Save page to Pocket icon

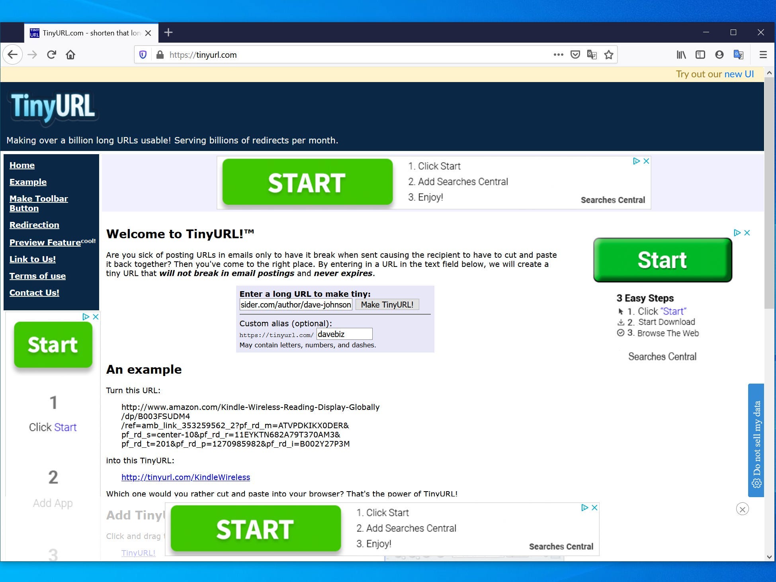point(575,55)
